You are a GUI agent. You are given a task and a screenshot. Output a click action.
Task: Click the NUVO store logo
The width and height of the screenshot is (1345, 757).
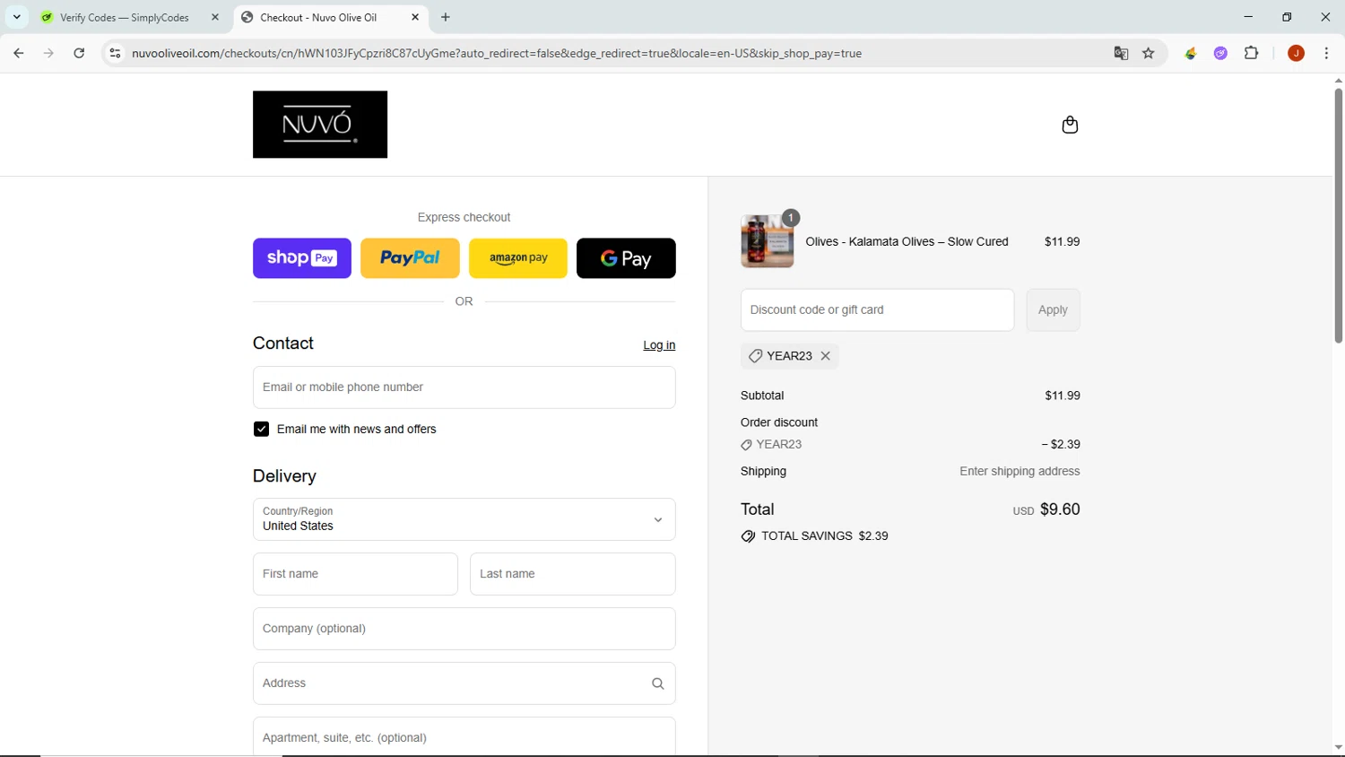[x=320, y=125]
